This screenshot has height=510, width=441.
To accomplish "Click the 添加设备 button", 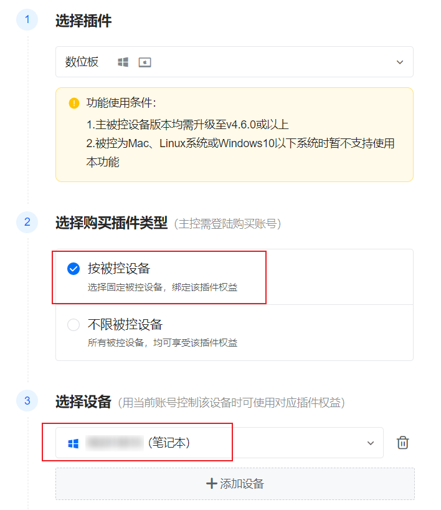I will point(235,484).
